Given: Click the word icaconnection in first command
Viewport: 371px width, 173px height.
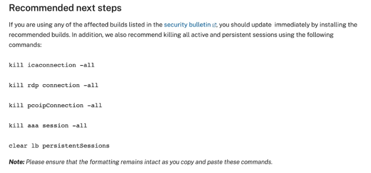Looking at the screenshot, I should [51, 65].
